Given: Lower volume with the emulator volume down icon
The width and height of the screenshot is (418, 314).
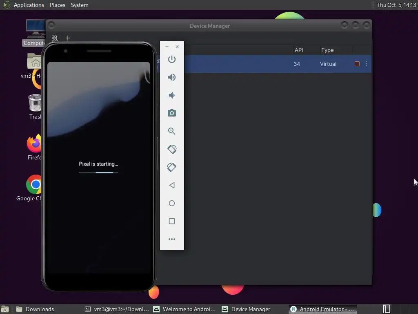Looking at the screenshot, I should (x=172, y=95).
